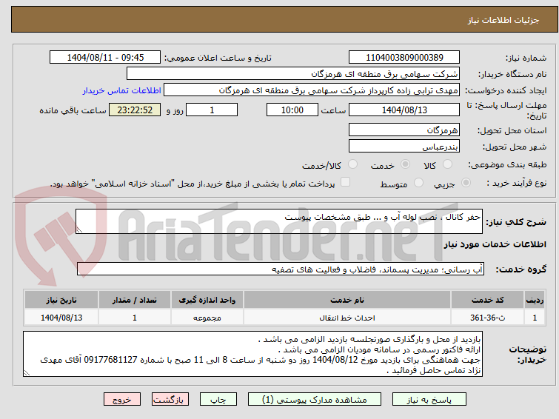The image size is (559, 419).
Task: Click the تعداد / مقدار column header
Action: click(x=135, y=300)
